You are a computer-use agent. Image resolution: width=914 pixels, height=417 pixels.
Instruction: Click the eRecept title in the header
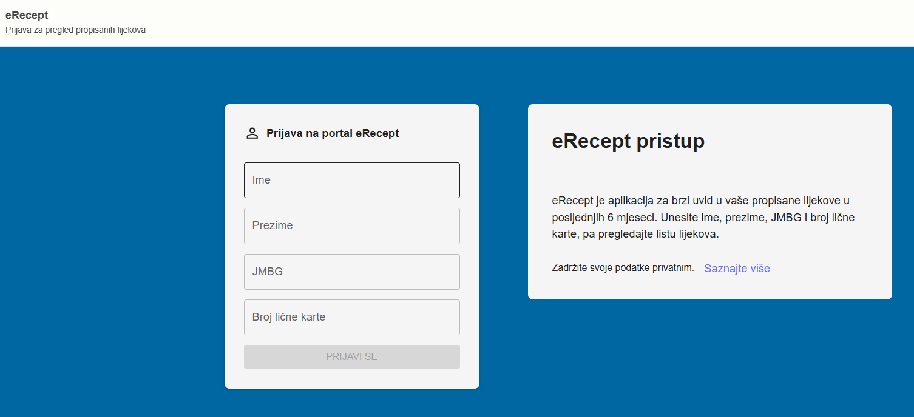[x=27, y=15]
